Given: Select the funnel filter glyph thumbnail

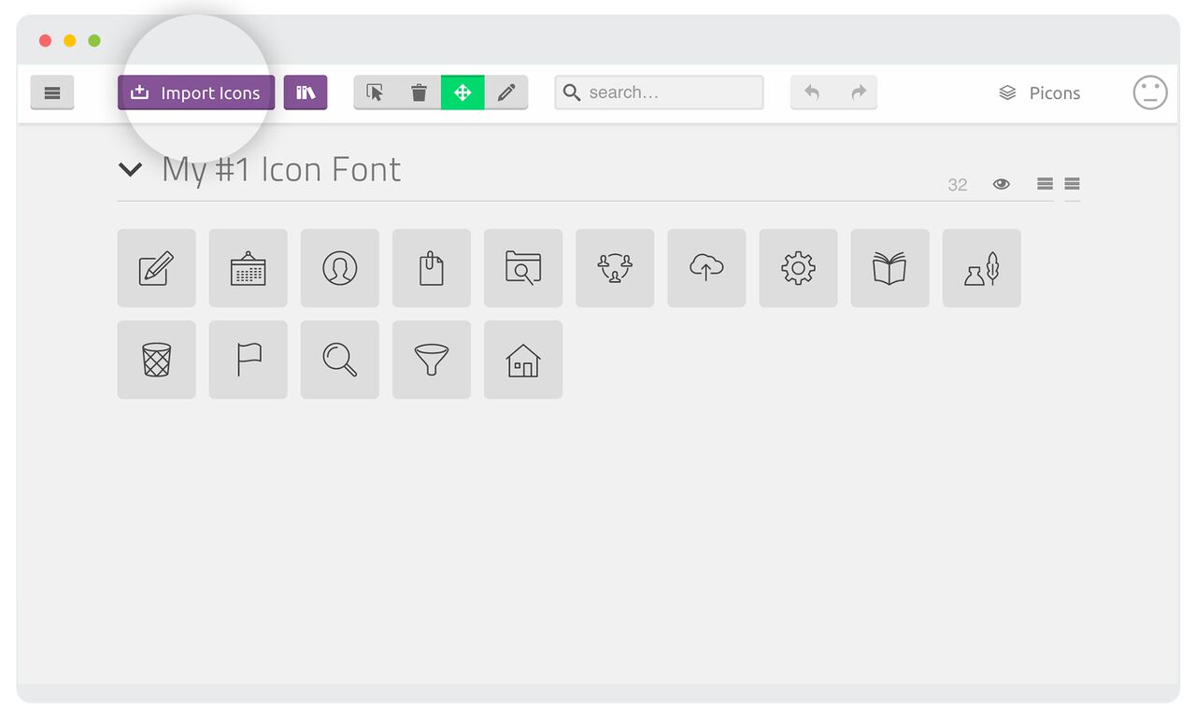Looking at the screenshot, I should coord(431,360).
